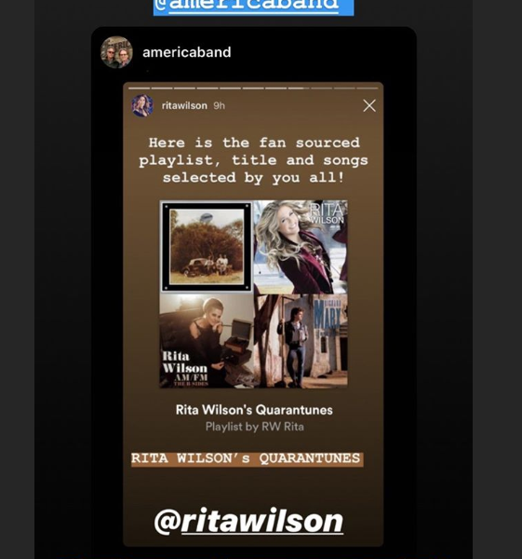Tap the ritawilson profile picture
This screenshot has height=559, width=522.
click(x=142, y=105)
